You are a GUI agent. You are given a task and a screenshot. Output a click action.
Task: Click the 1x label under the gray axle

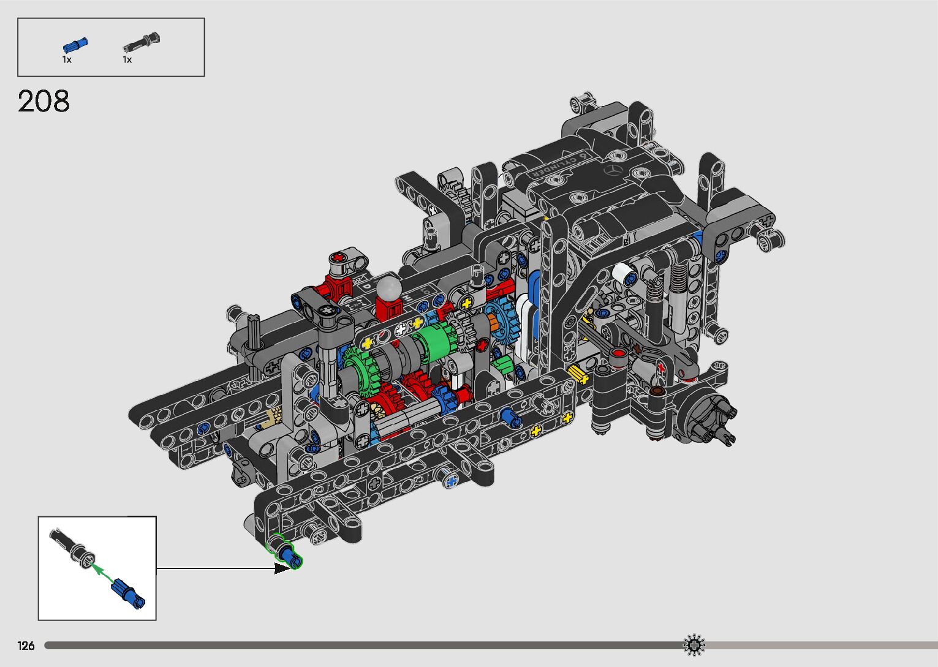tap(127, 60)
